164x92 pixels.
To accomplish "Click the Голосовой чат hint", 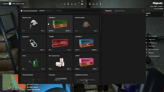I will click(153, 43).
